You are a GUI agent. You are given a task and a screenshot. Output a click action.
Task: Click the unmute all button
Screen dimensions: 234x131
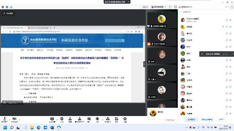tap(207, 119)
